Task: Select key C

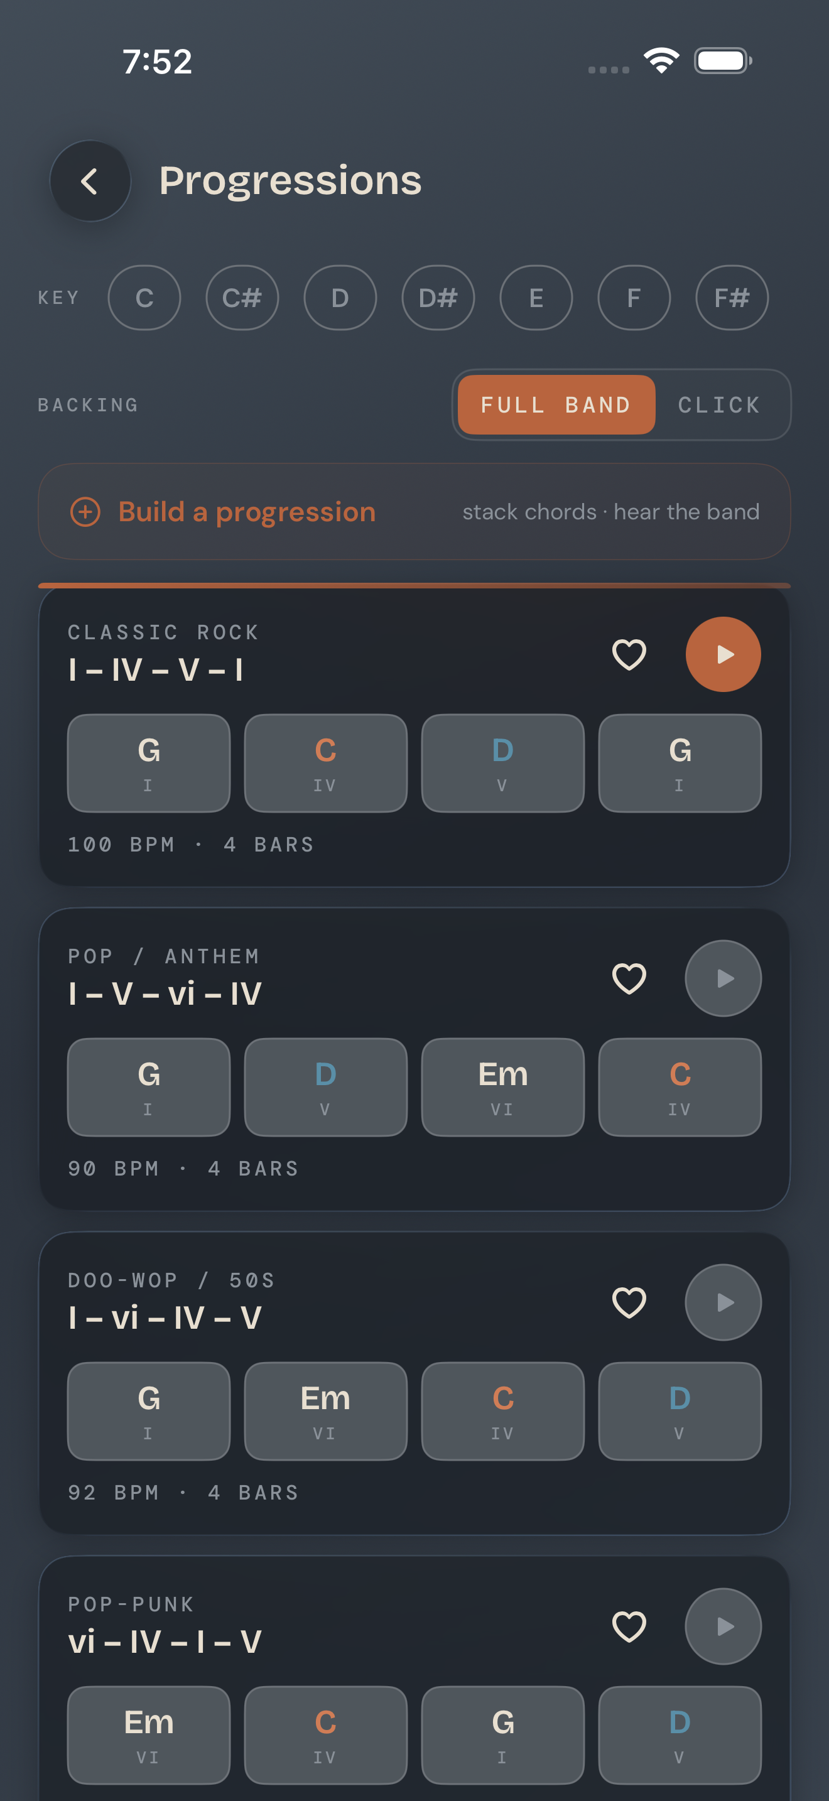Action: point(144,298)
